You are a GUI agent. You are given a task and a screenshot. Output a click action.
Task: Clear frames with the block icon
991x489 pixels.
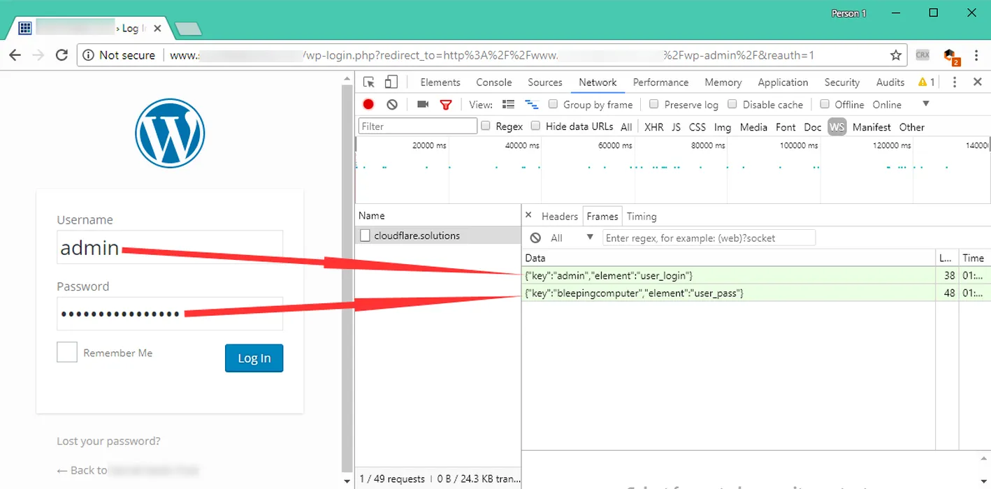point(535,238)
